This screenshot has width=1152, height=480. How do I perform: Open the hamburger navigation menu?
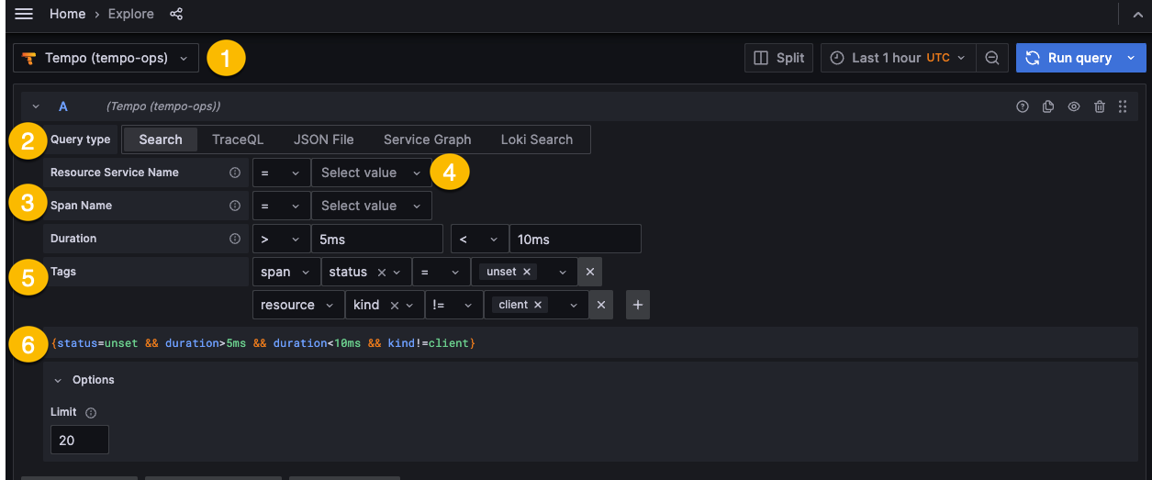(24, 14)
